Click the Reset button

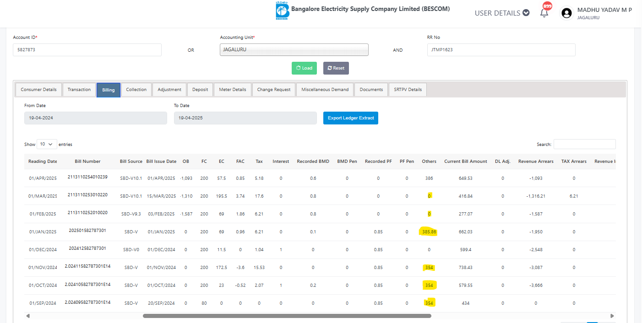click(336, 68)
